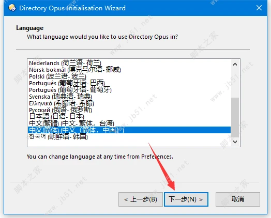Viewport: 271px width, 218px height.
Task: Cancel the wizard with 取消 button
Action: [x=238, y=199]
